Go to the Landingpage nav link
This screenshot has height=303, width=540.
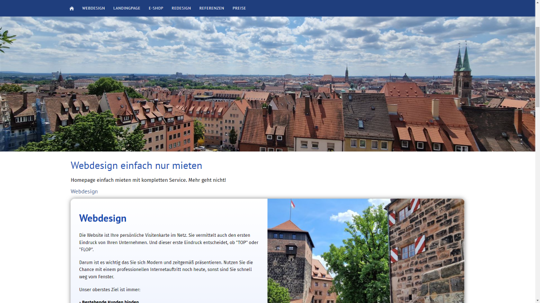pos(127,8)
